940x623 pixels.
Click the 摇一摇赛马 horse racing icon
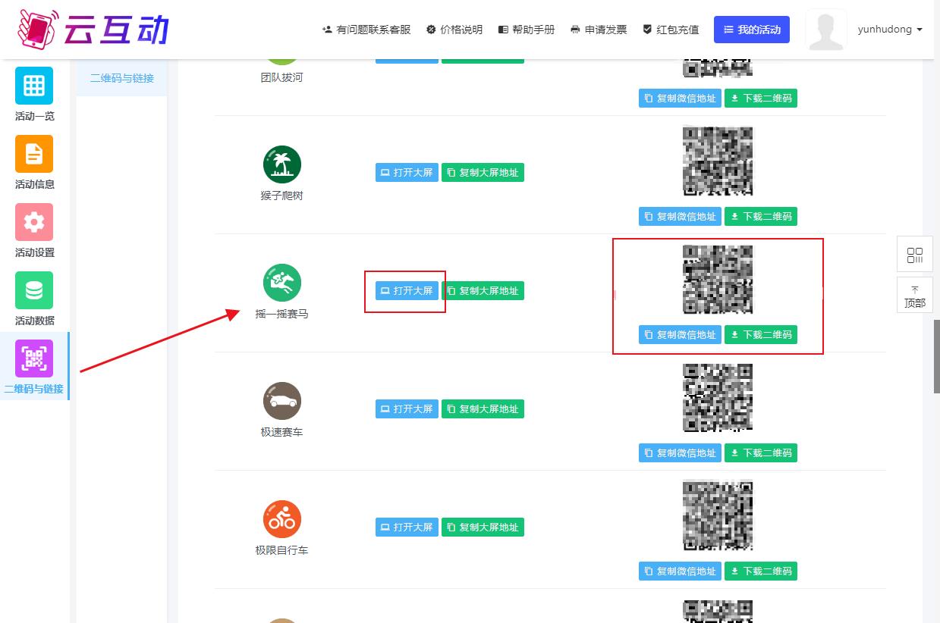point(282,283)
